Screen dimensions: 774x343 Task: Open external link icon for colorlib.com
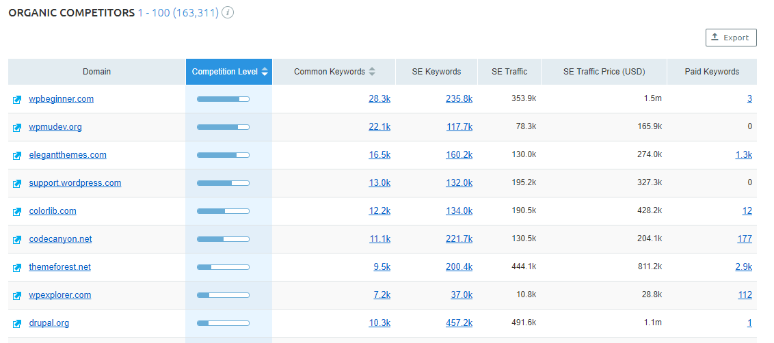(17, 212)
